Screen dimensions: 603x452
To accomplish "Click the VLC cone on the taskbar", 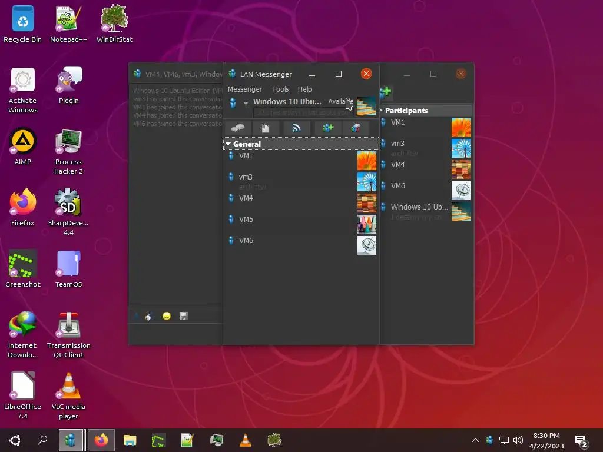I will coord(246,440).
